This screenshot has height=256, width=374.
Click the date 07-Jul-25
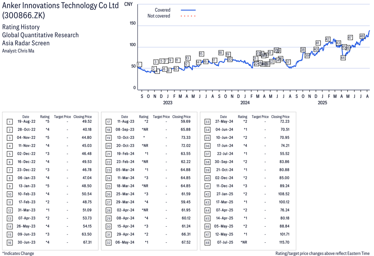pyautogui.click(x=225, y=242)
